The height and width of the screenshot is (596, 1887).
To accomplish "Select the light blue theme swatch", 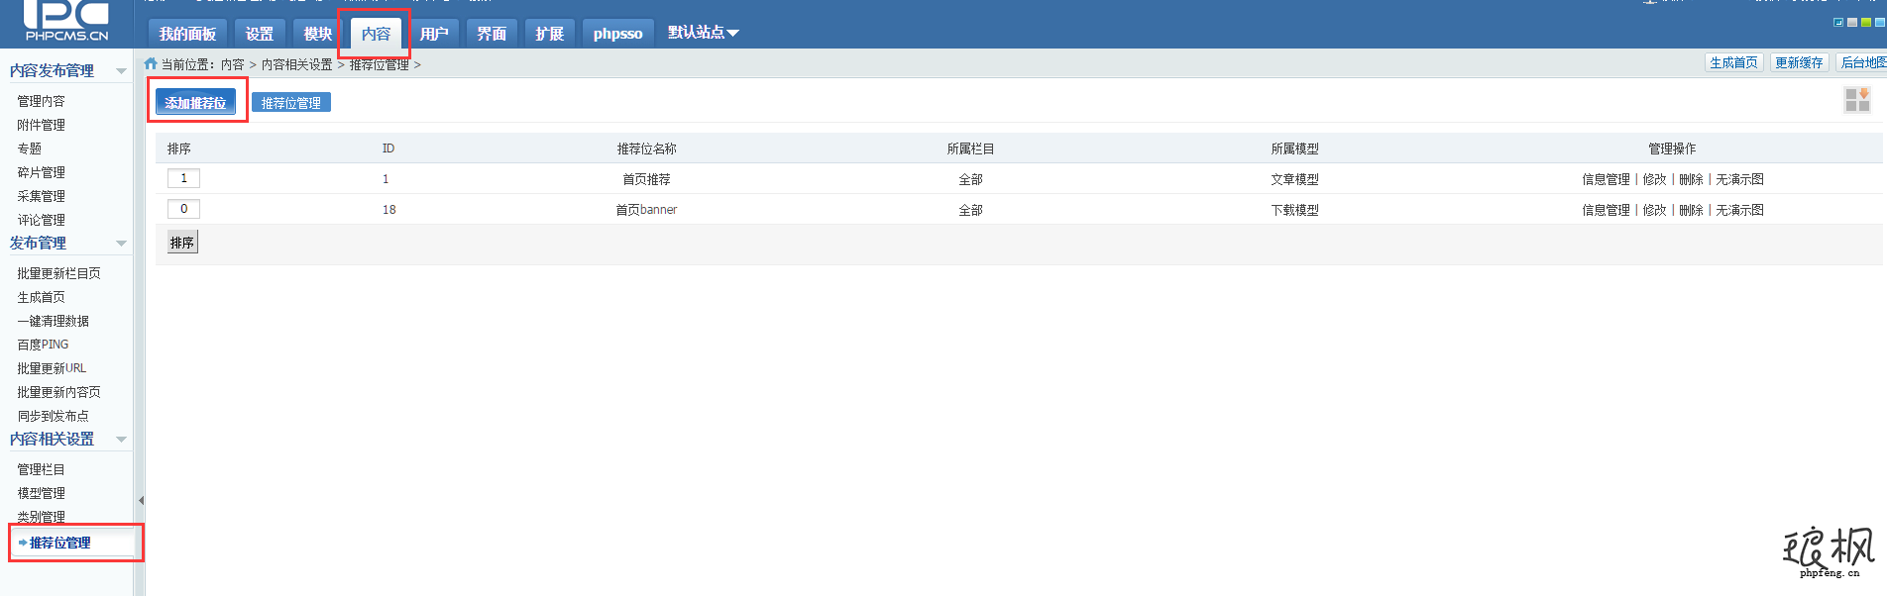I will (1880, 22).
